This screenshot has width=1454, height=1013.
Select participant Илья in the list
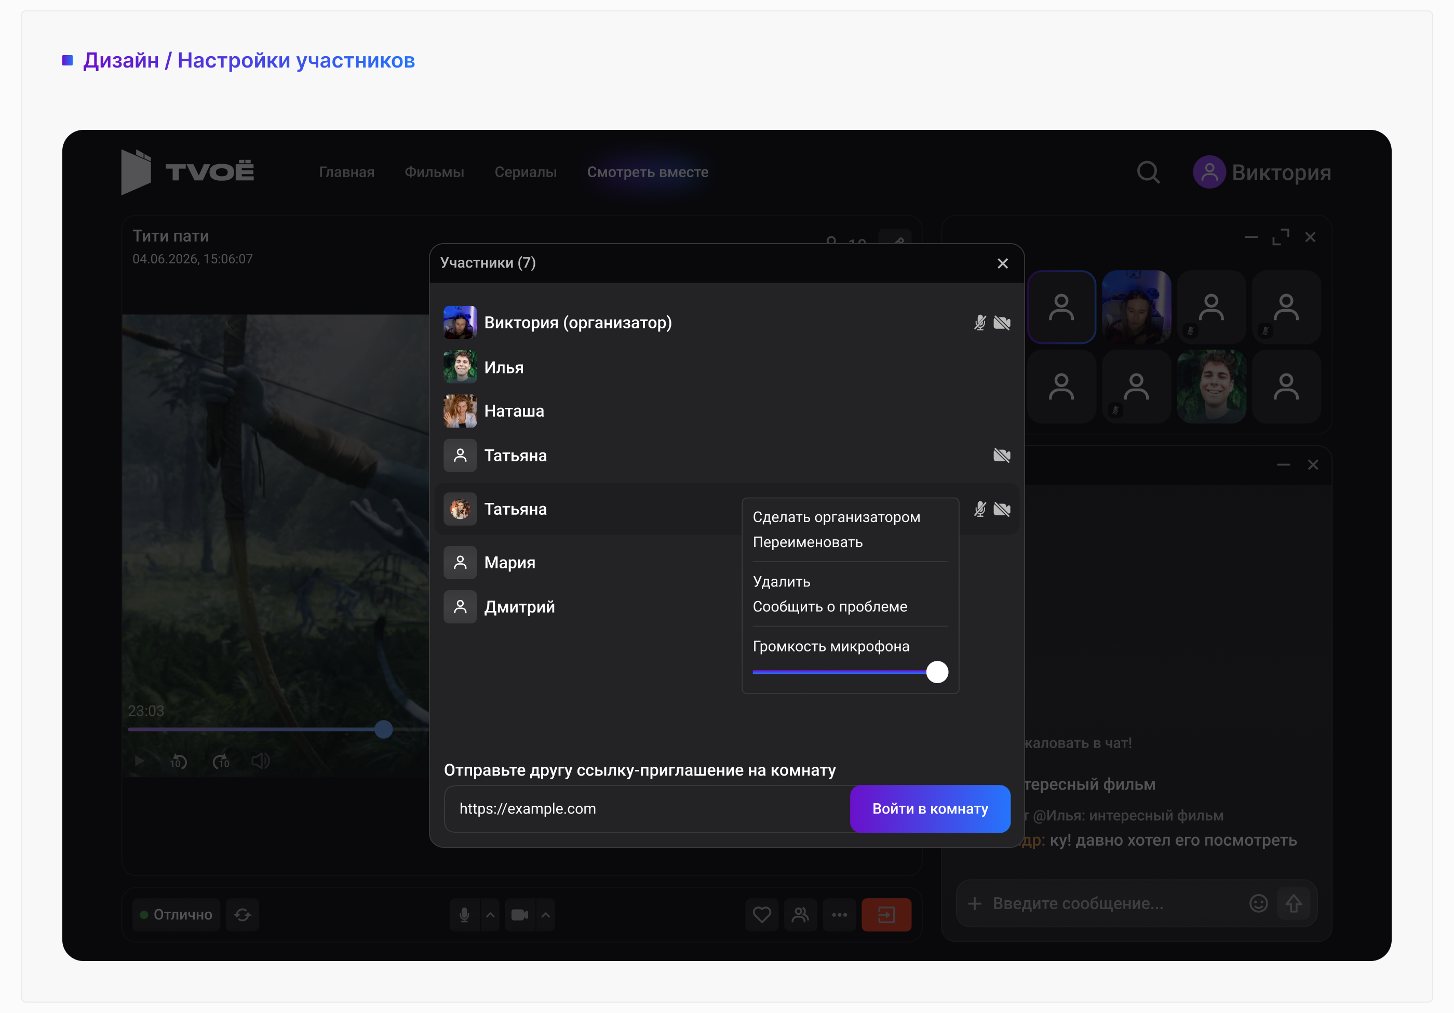(x=726, y=367)
